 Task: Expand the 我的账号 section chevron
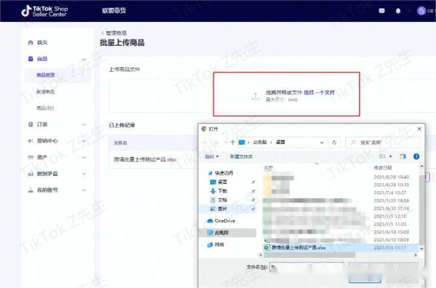coord(84,190)
